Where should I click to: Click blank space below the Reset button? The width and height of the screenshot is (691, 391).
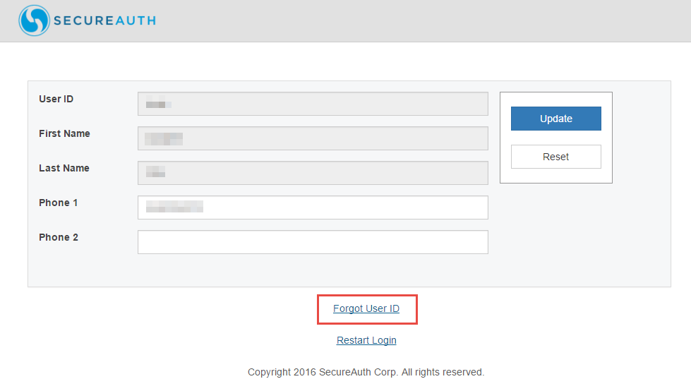point(565,233)
